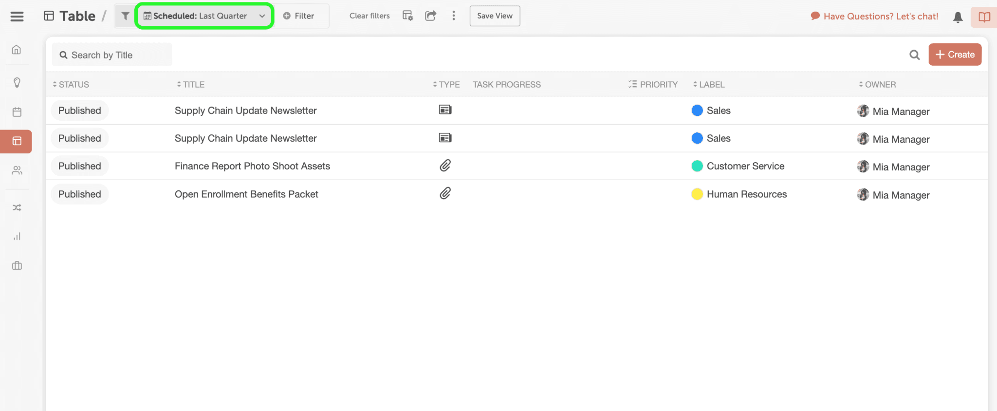Sort table by Status column
The image size is (997, 411).
tap(71, 85)
